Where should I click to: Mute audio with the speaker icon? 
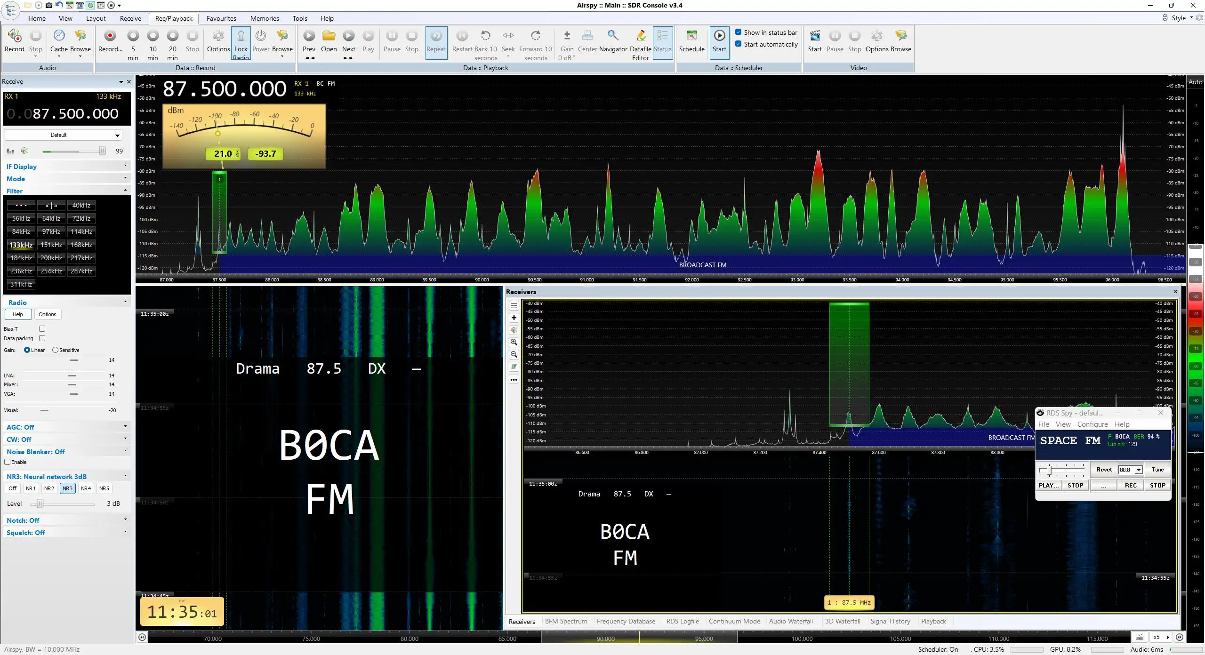(x=24, y=151)
